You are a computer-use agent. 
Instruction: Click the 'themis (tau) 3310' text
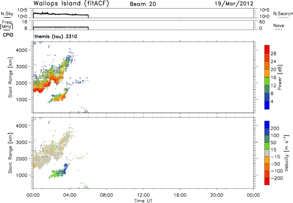[56, 36]
